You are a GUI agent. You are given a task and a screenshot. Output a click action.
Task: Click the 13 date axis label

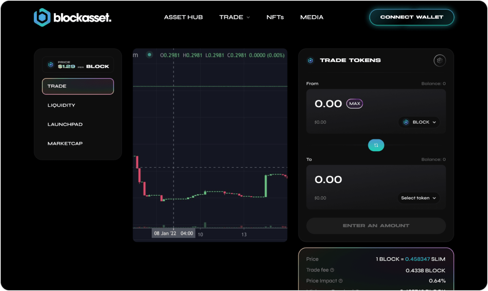click(x=244, y=235)
